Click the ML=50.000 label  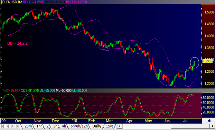click(x=64, y=90)
